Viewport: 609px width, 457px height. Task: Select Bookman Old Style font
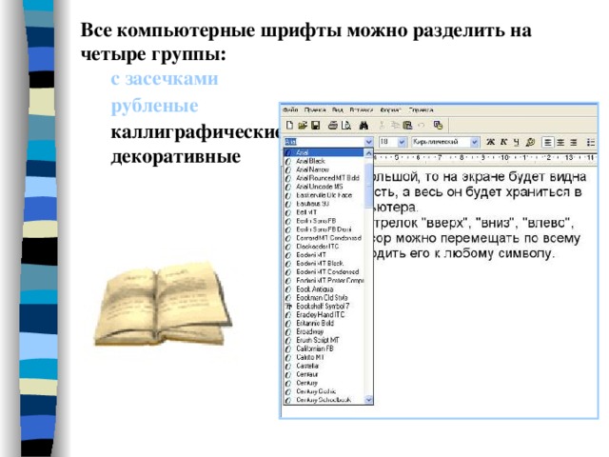(x=324, y=298)
